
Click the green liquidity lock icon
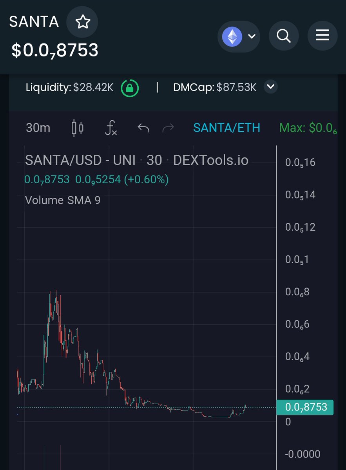click(130, 87)
